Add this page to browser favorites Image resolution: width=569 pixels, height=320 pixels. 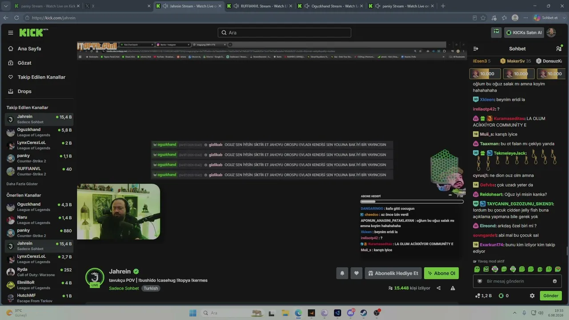[x=483, y=18]
